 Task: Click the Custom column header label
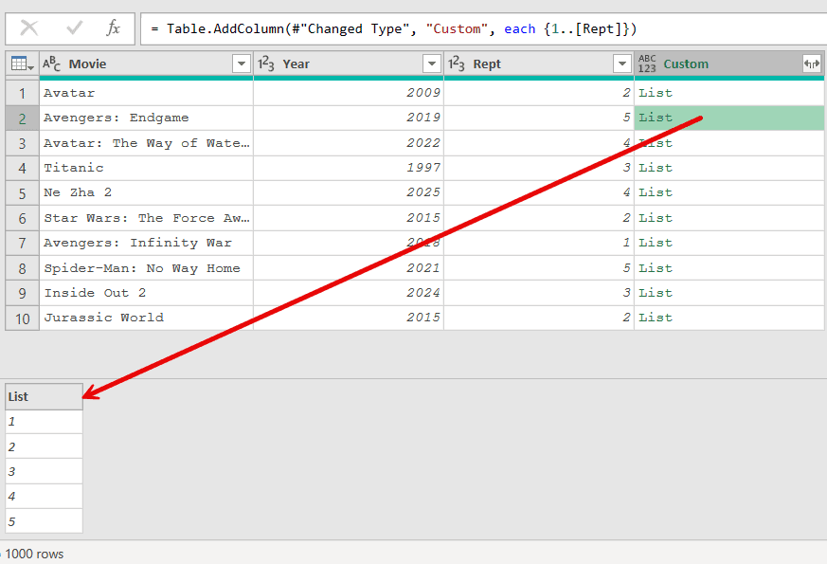[x=686, y=64]
